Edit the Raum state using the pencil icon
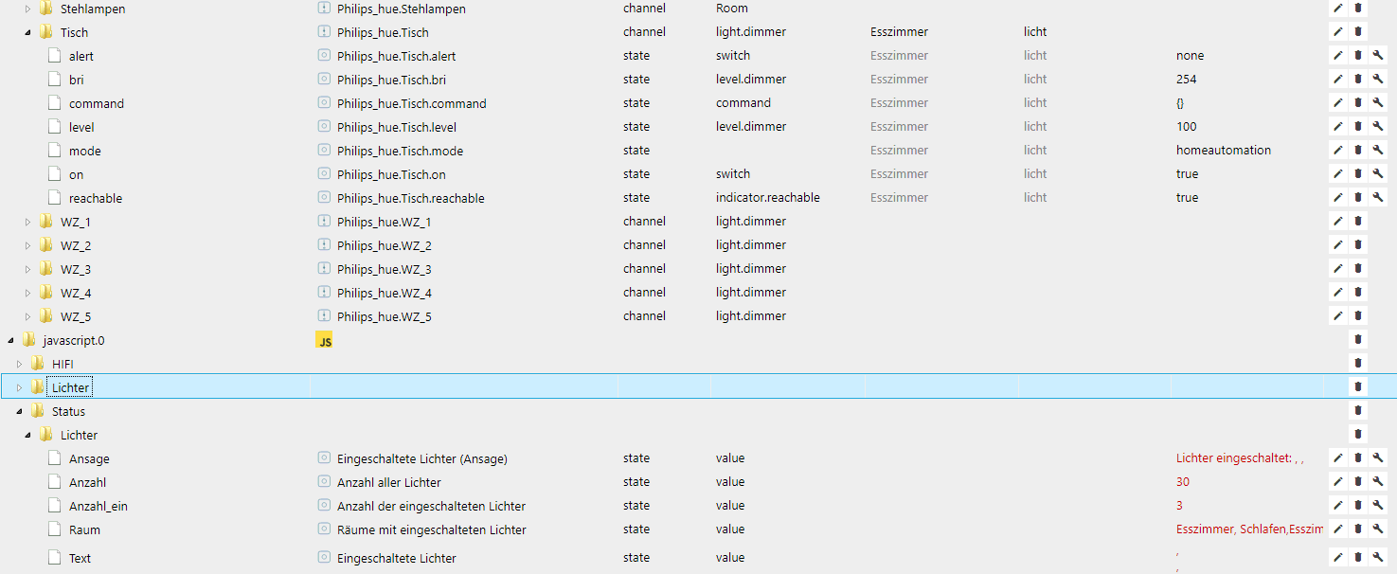Screen dimensions: 1397x574 [1338, 529]
